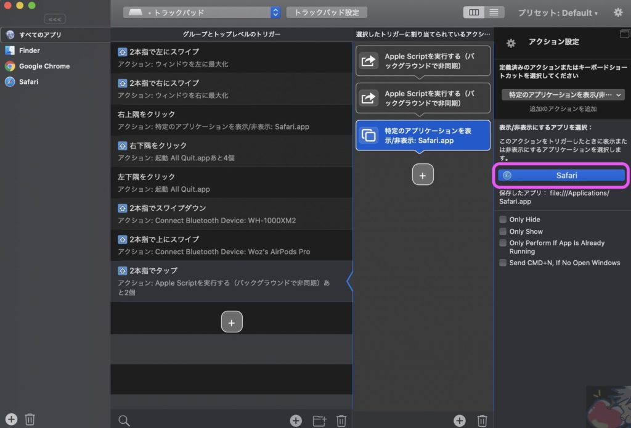The width and height of the screenshot is (631, 428).
Task: Click the trash icon below the trigger list
Action: click(x=342, y=420)
